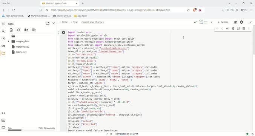Open the browser main menu

pos(252,10)
